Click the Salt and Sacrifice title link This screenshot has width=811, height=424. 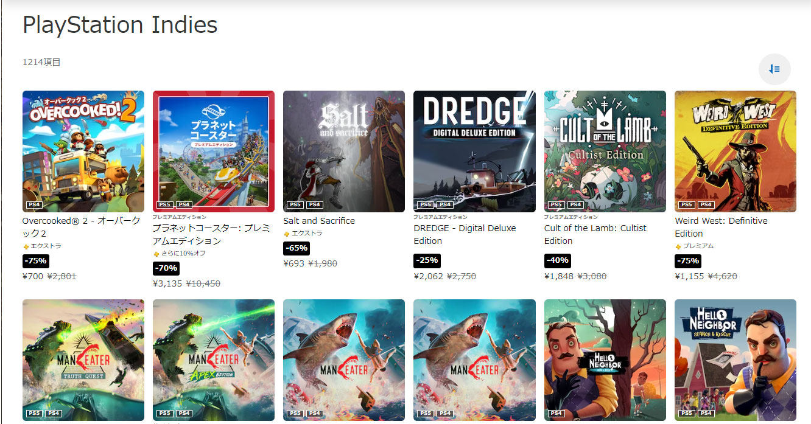319,221
